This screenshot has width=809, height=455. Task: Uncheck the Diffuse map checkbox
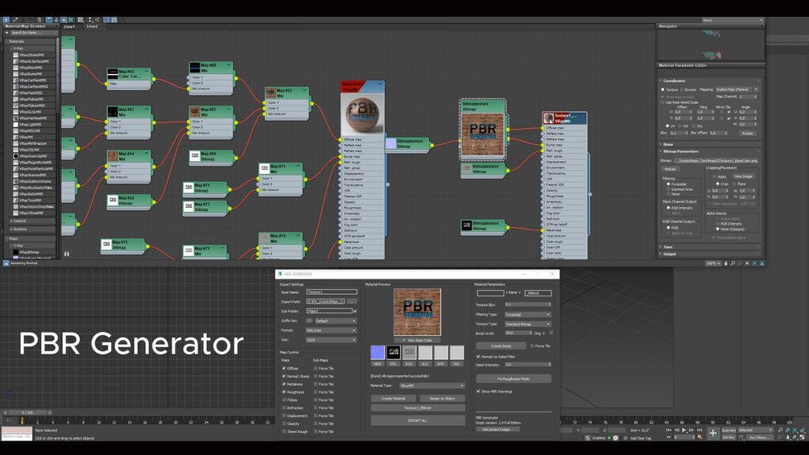tap(284, 368)
